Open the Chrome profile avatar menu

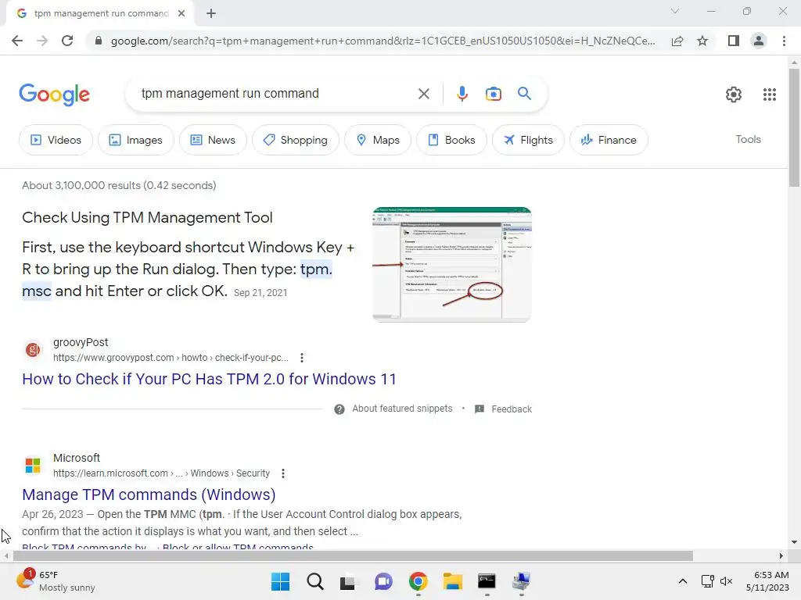[759, 41]
